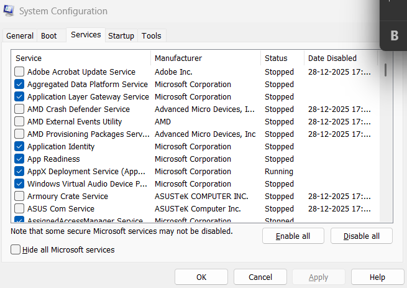Image resolution: width=407 pixels, height=288 pixels.
Task: Switch to the General tab
Action: coord(20,36)
